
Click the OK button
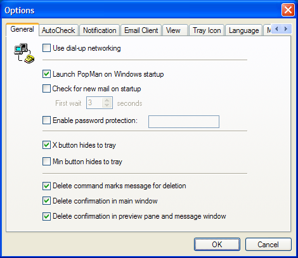(217, 245)
